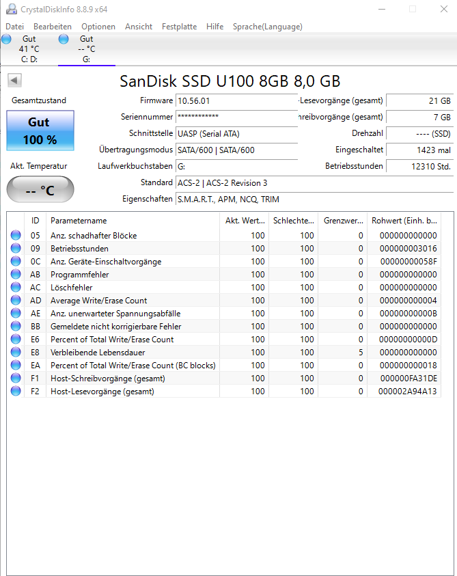This screenshot has width=457, height=576.
Task: Open the Bearbeiten menu
Action: pos(53,27)
